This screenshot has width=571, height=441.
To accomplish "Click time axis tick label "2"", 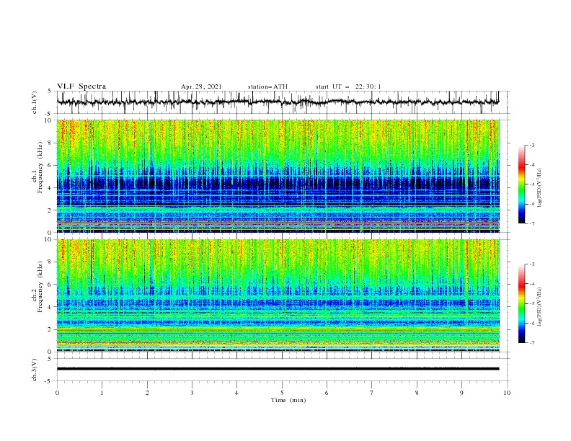I will pos(147,393).
